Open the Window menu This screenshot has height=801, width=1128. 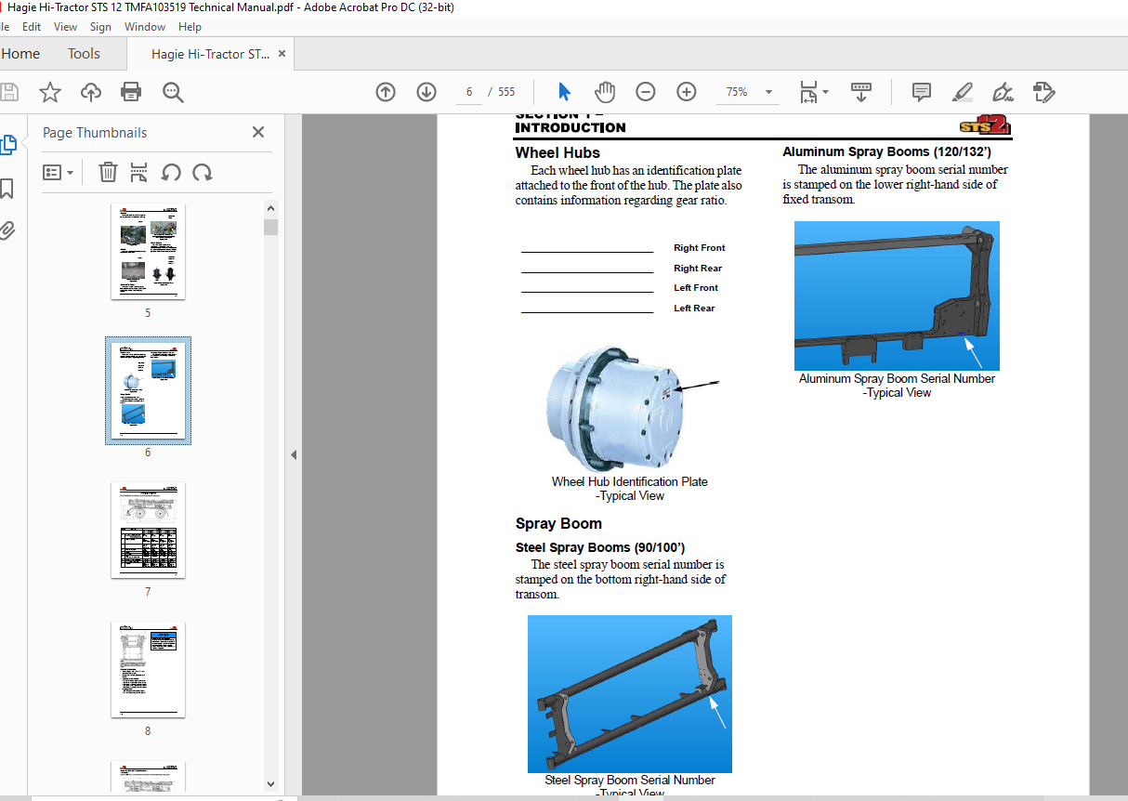point(145,27)
